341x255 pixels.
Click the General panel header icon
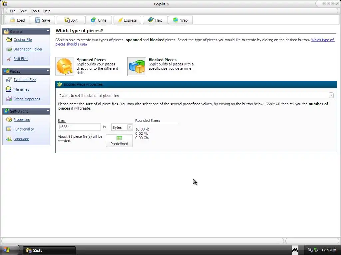click(7, 31)
